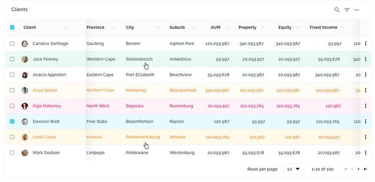Open the search icon in Clients header
Image resolution: width=375 pixels, height=182 pixels.
[x=337, y=10]
